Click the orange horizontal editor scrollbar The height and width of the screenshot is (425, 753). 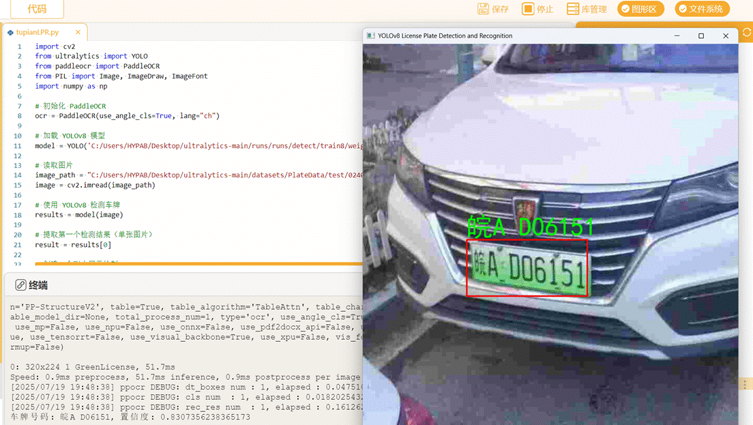pos(198,263)
